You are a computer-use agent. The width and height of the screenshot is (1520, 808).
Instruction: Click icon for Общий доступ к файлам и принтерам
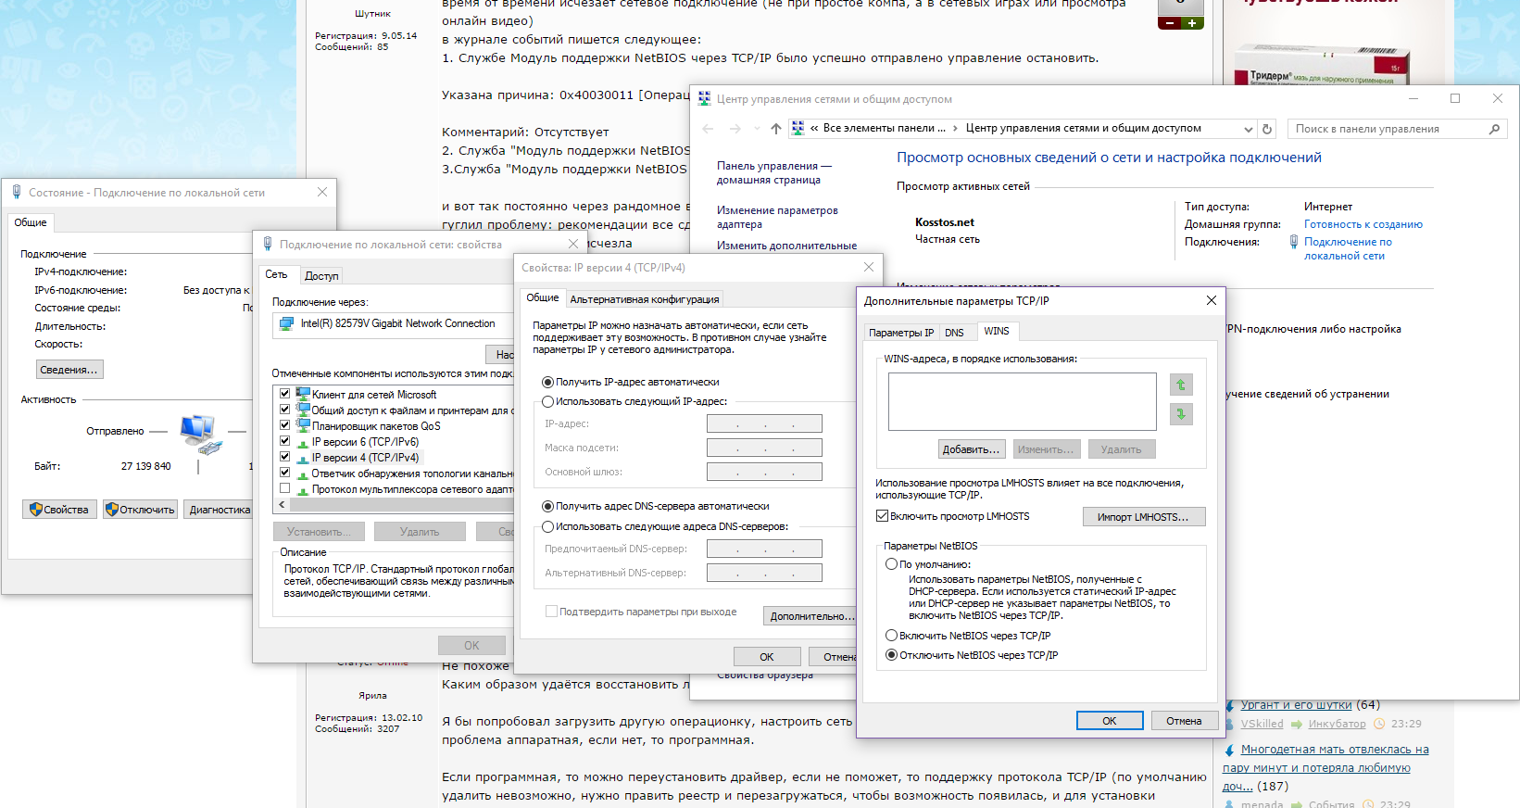tap(302, 410)
